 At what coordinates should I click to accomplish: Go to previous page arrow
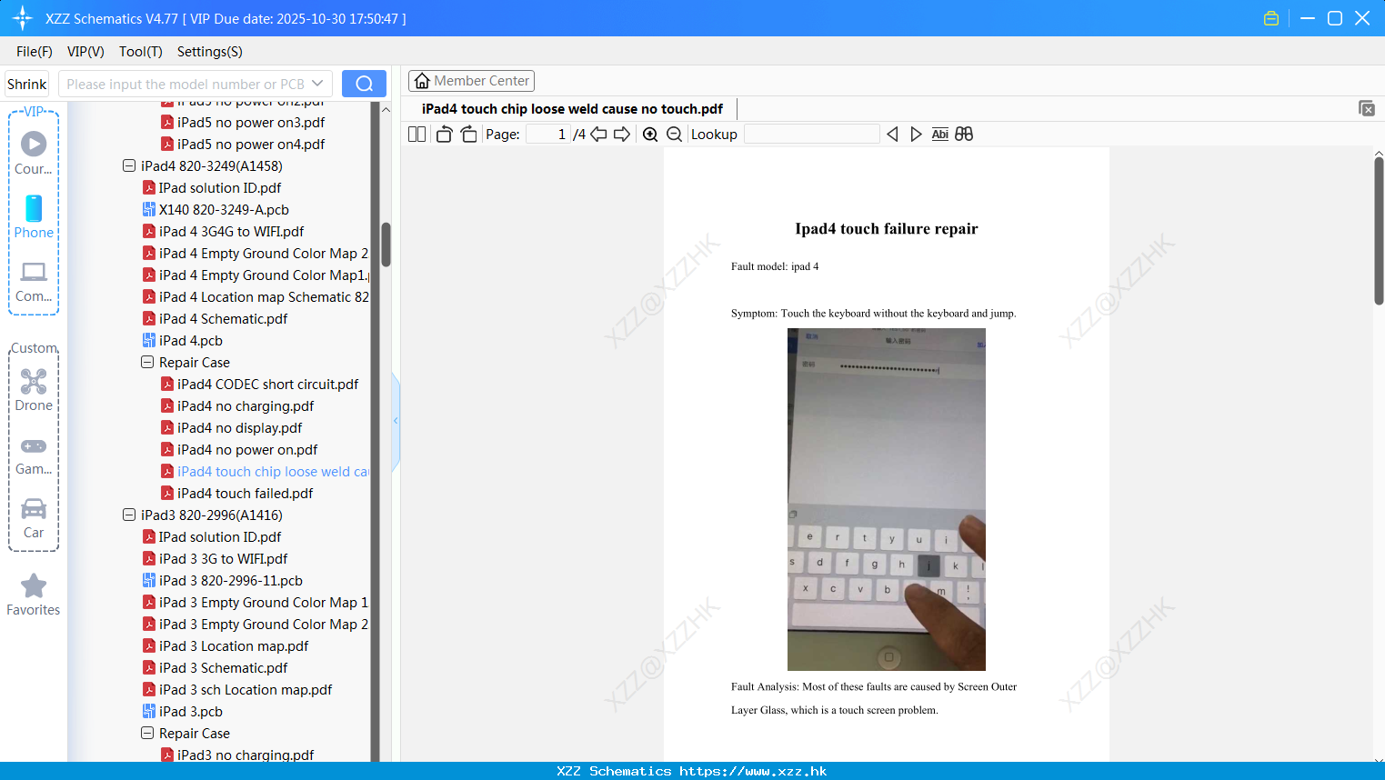click(x=598, y=135)
